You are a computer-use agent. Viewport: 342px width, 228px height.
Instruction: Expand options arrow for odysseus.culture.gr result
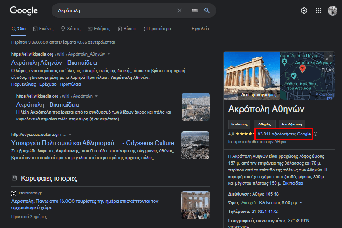[x=70, y=135]
